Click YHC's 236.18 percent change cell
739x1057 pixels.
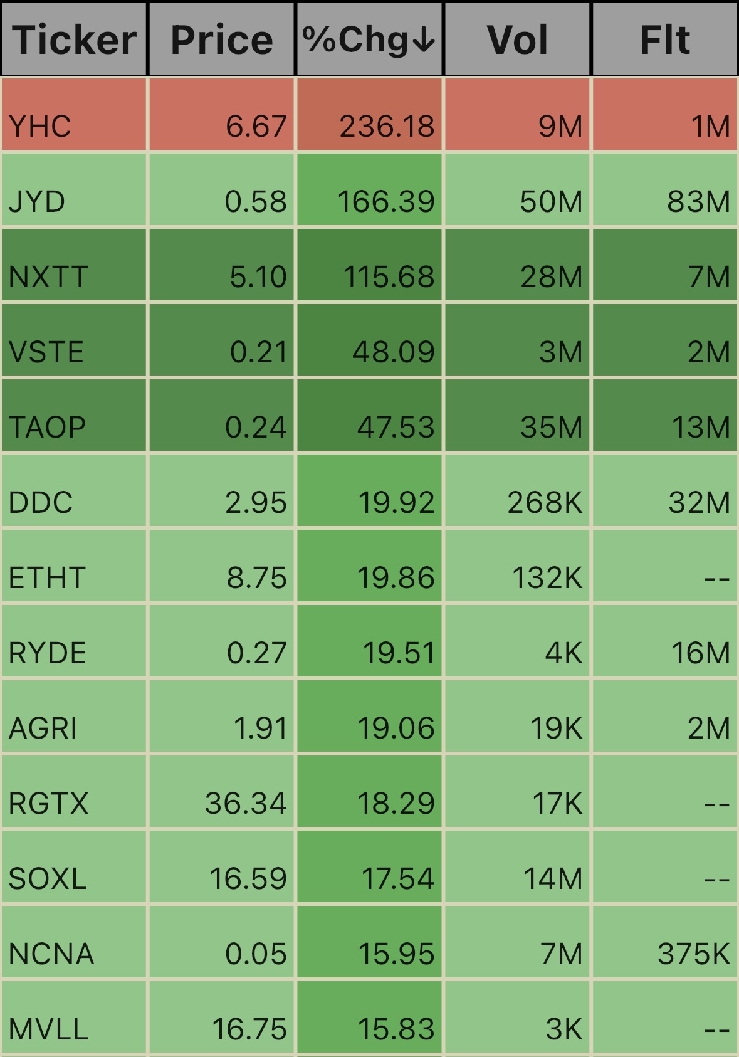pos(387,126)
